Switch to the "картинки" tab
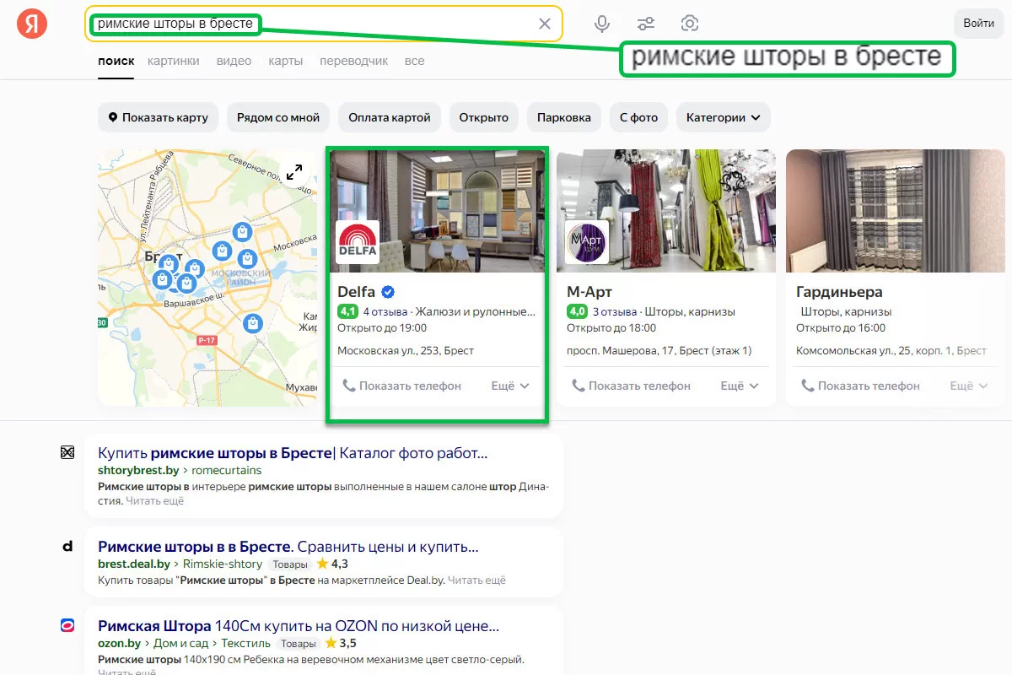Image resolution: width=1012 pixels, height=675 pixels. coord(173,61)
